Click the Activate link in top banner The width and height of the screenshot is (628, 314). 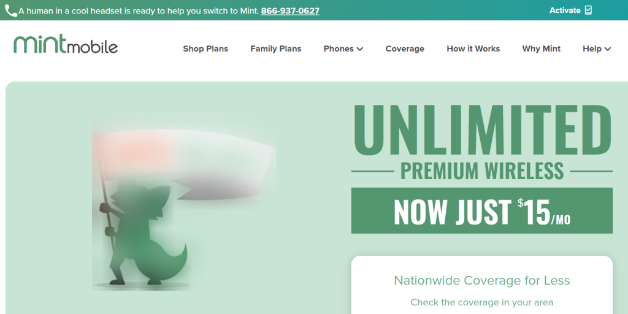pos(565,10)
